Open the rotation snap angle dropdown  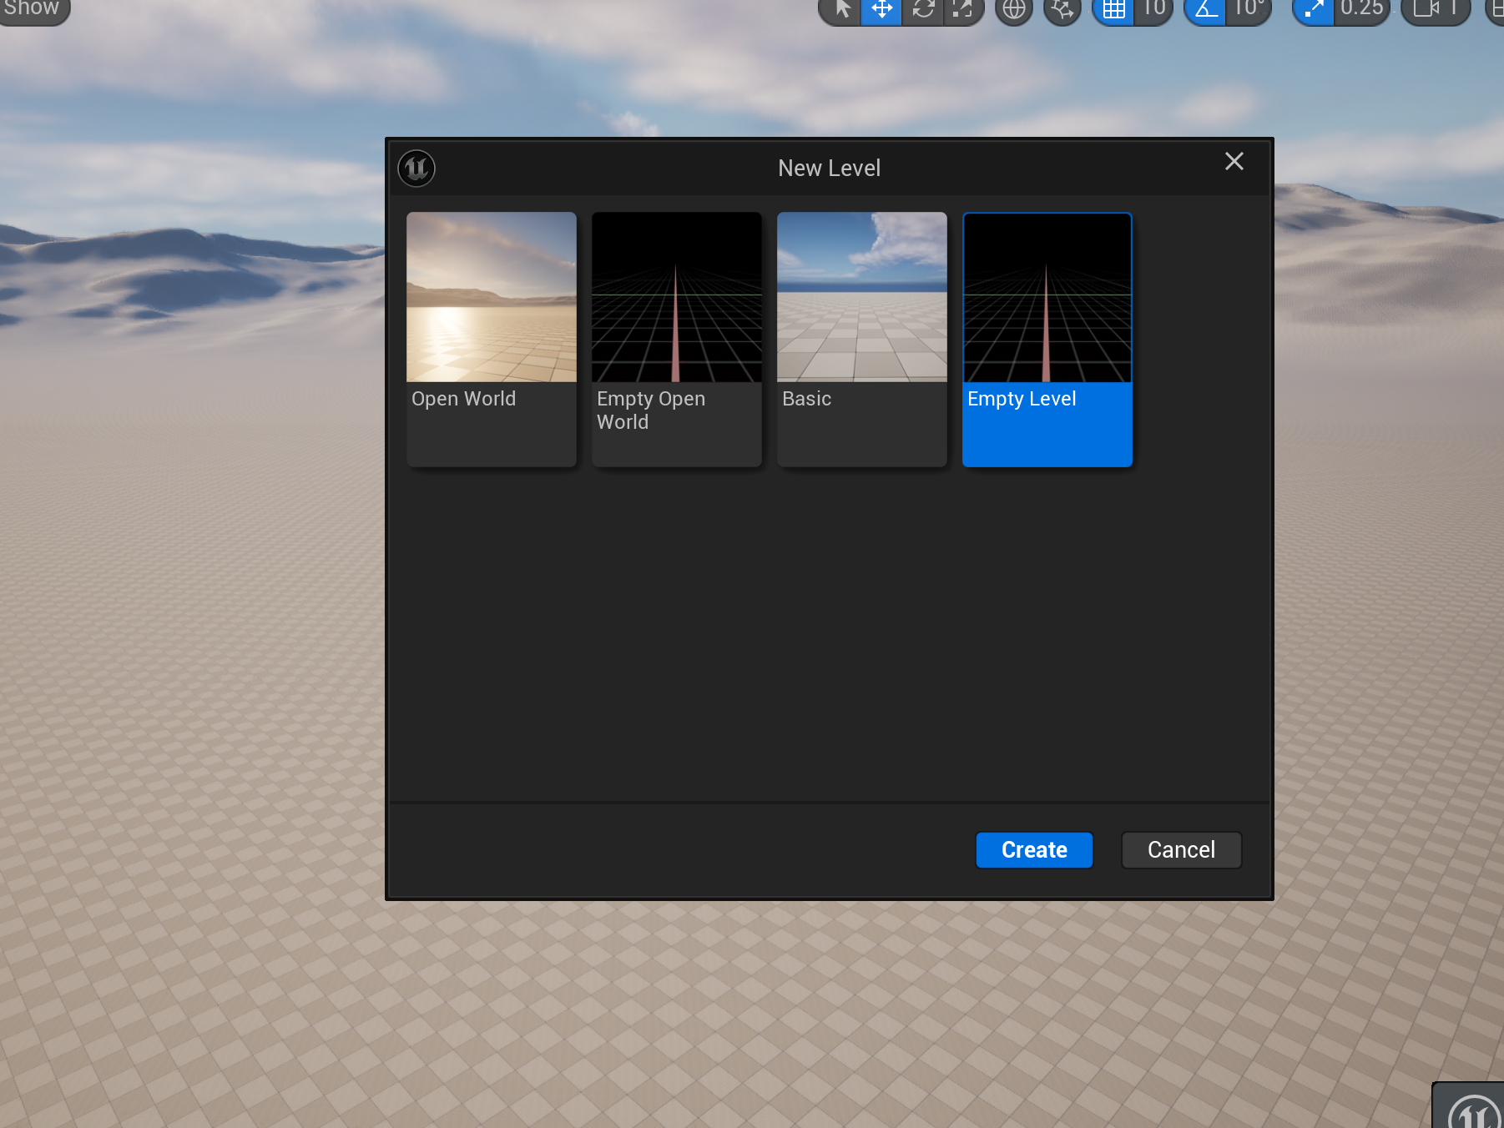(1247, 9)
